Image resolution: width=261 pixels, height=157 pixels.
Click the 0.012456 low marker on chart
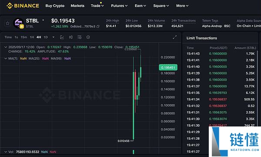click(x=124, y=141)
